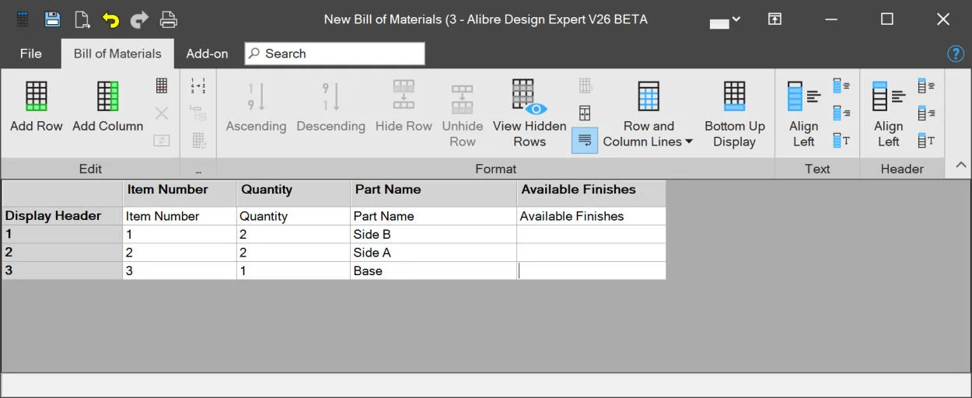Sort rows with Descending
This screenshot has height=398, width=972.
tap(330, 106)
